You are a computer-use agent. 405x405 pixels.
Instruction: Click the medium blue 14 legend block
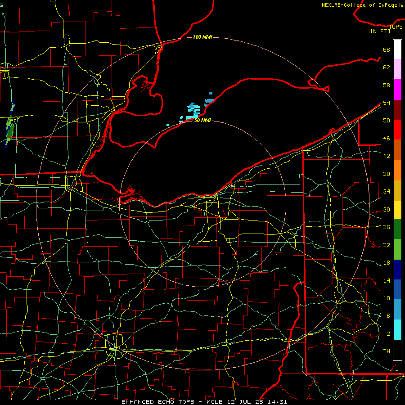(x=397, y=289)
